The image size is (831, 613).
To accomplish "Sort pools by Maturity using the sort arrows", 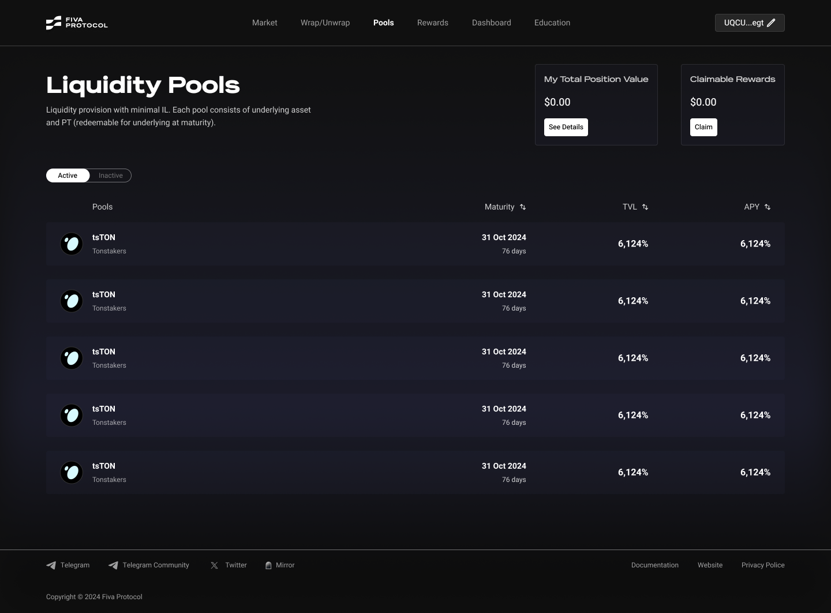I will click(x=522, y=207).
